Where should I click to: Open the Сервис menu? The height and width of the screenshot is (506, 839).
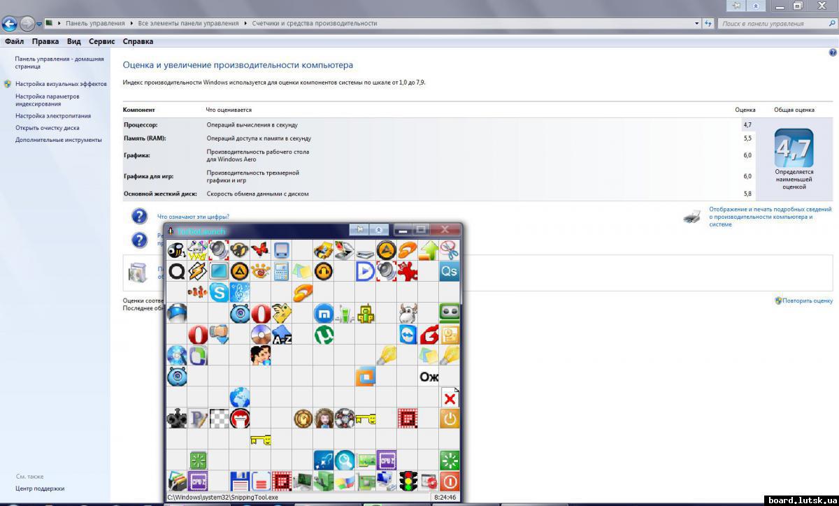pyautogui.click(x=102, y=41)
